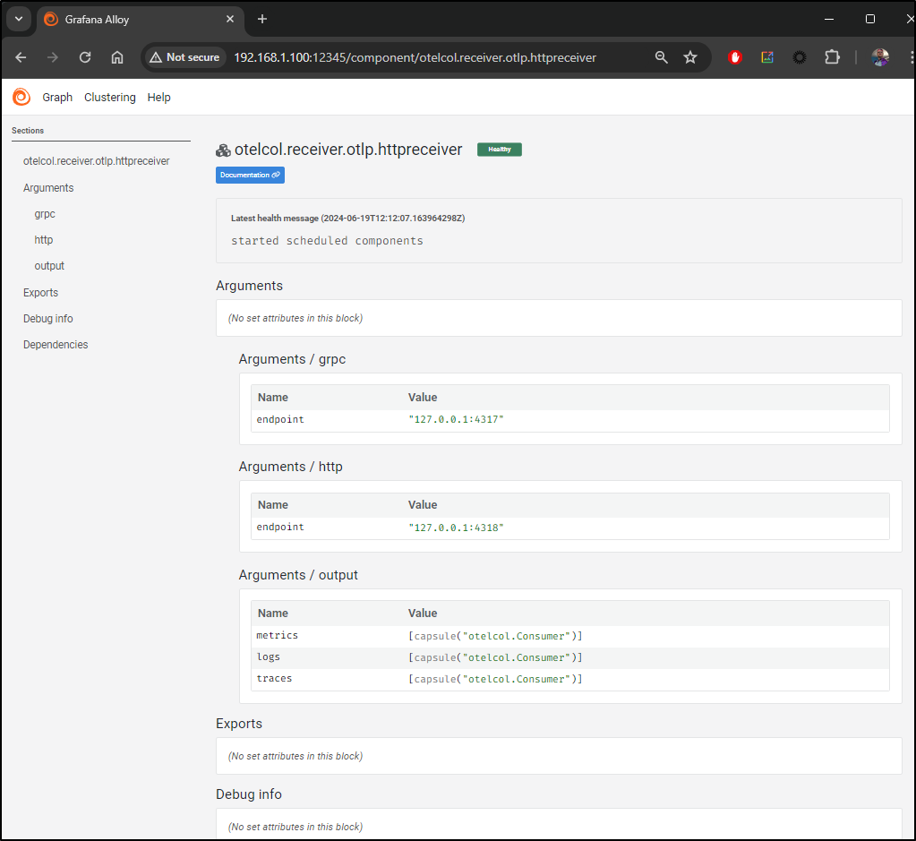Open the browser profile avatar
The width and height of the screenshot is (916, 841).
coord(880,57)
